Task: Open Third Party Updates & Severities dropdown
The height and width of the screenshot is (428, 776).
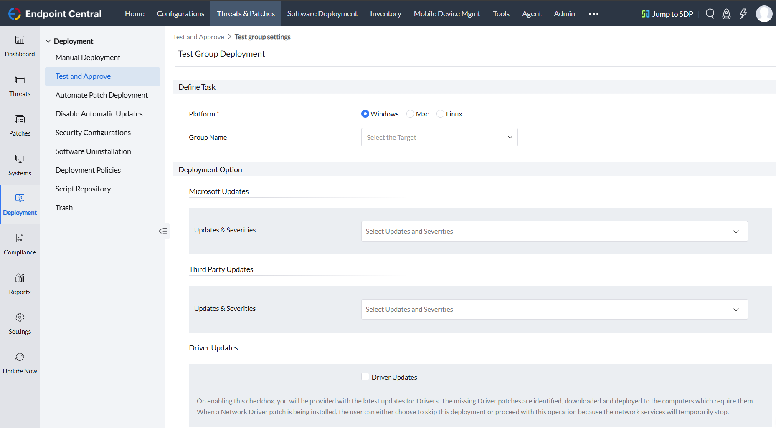Action: tap(554, 309)
